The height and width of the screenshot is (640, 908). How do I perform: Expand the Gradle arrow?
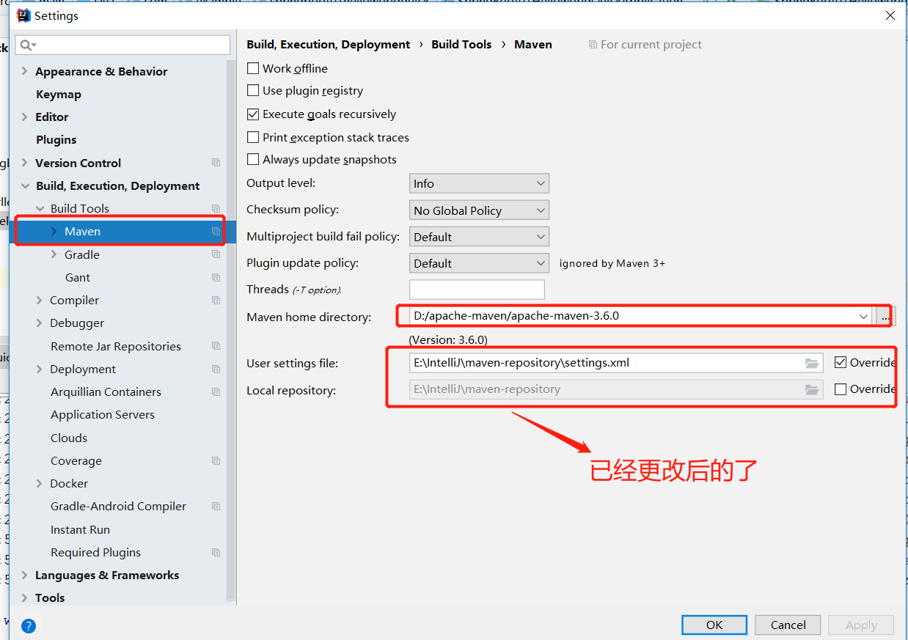tap(54, 254)
